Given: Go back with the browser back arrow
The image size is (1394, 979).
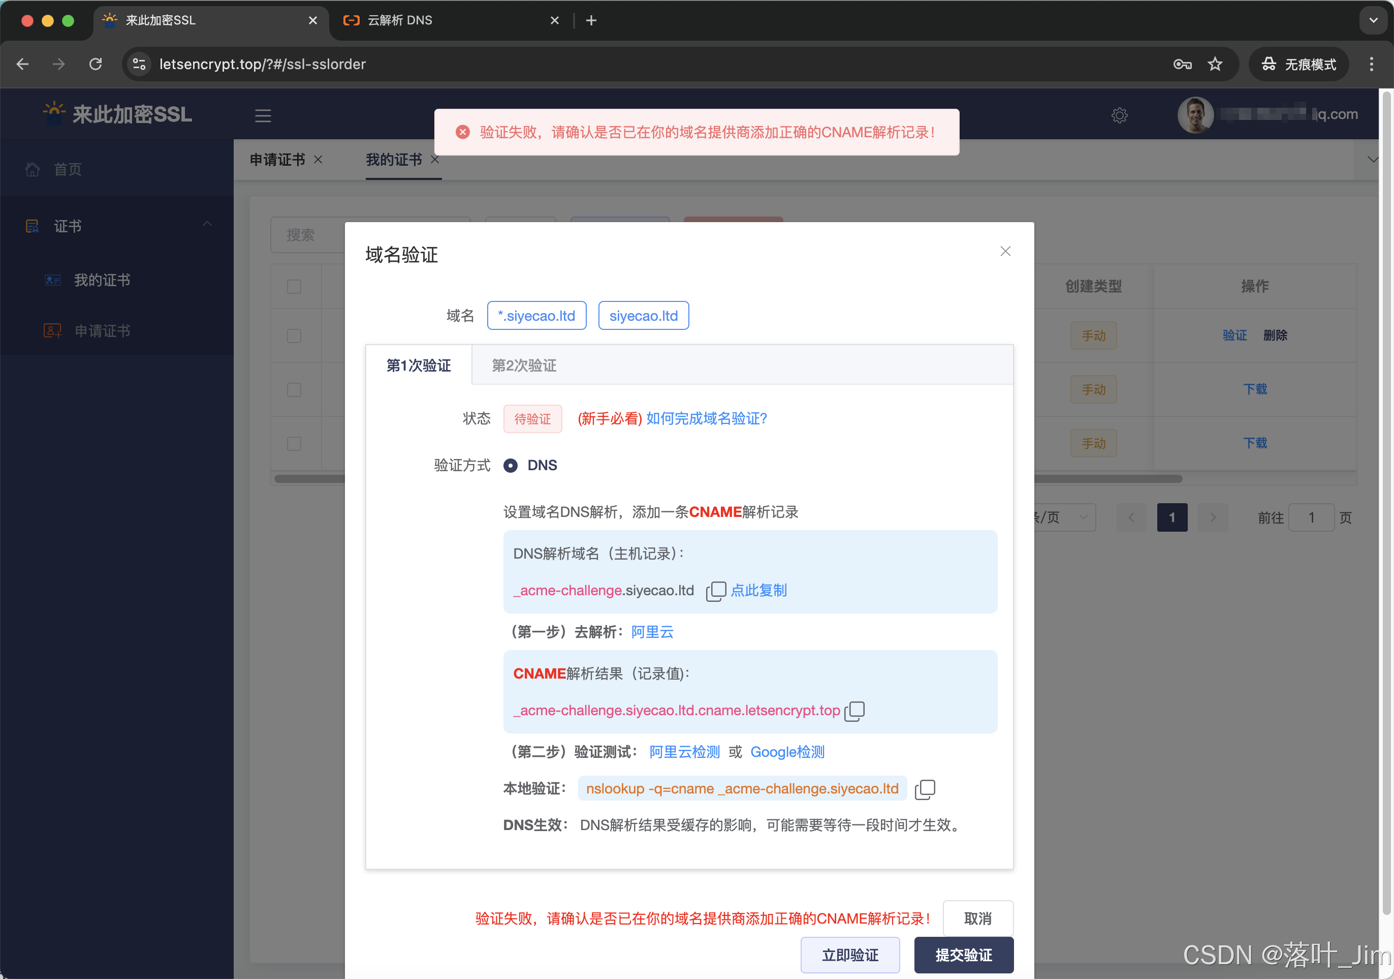Looking at the screenshot, I should [x=22, y=65].
